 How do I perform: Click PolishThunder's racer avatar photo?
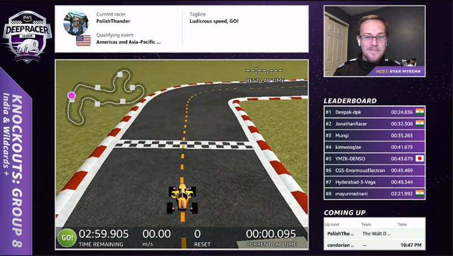pyautogui.click(x=76, y=23)
